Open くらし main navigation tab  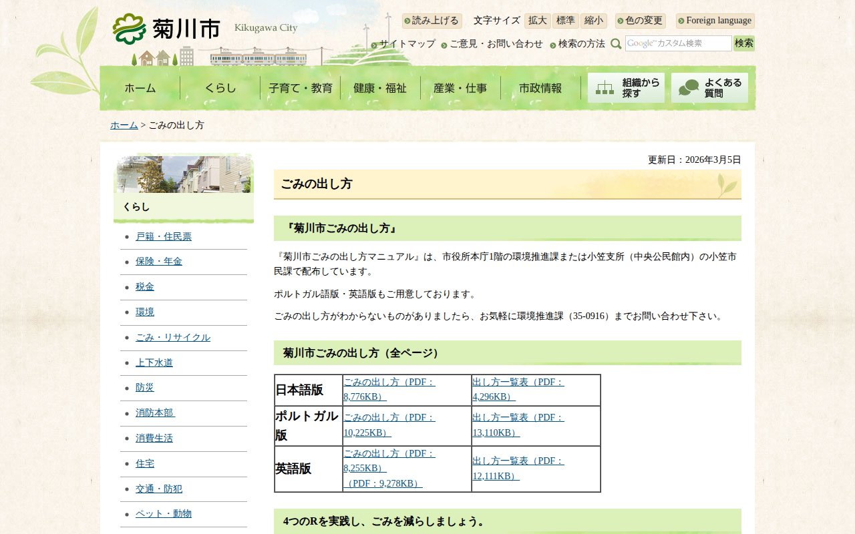pyautogui.click(x=220, y=88)
